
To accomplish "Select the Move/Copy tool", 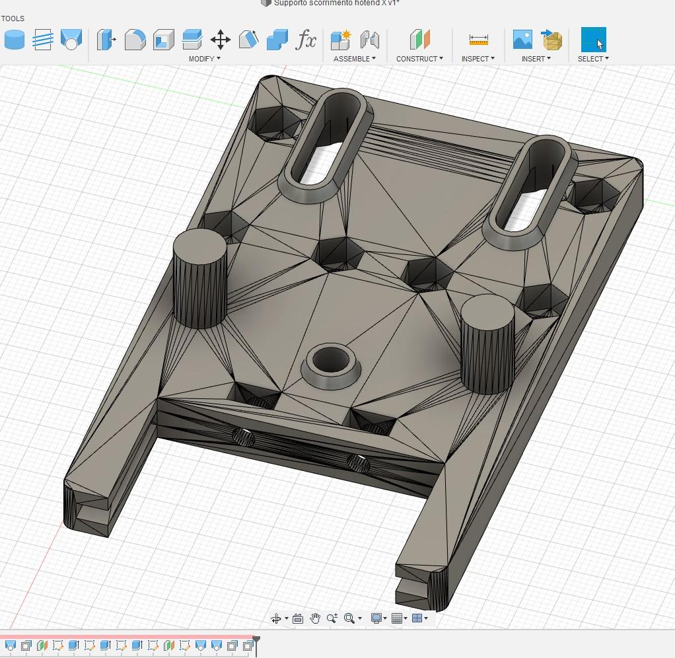I will click(x=221, y=40).
